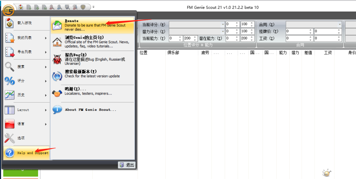356x179 pixels.
Task: Click the wrench and screwdriver options icon
Action: pyautogui.click(x=10, y=138)
